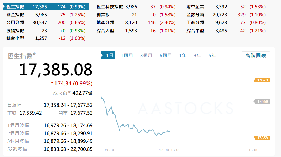Screen dimensions: 281x157
Task: View the 恆生科技指數 quote
Action: coord(111,7)
